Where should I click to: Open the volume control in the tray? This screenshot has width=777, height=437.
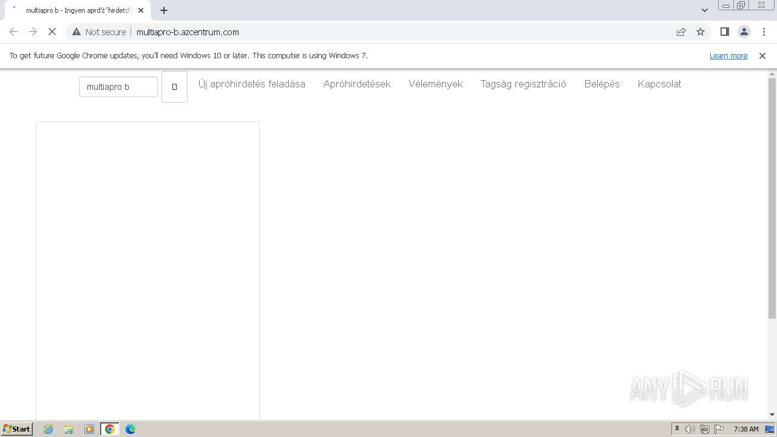point(690,429)
